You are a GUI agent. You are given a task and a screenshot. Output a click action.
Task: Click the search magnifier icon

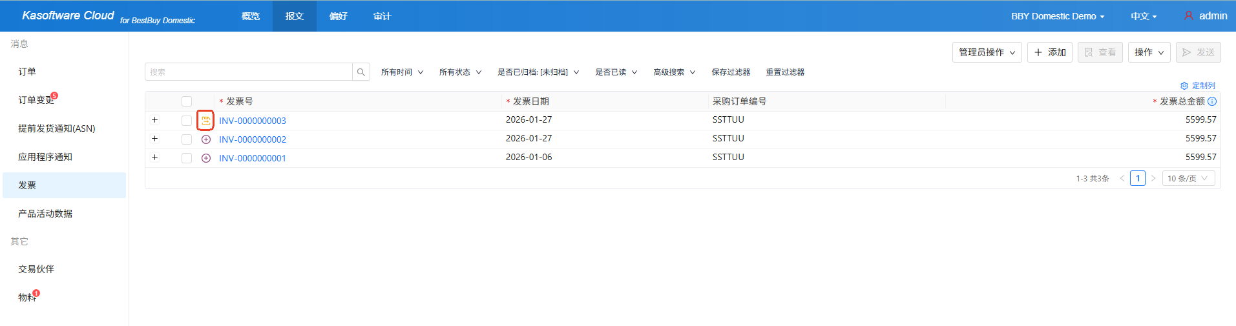click(361, 72)
